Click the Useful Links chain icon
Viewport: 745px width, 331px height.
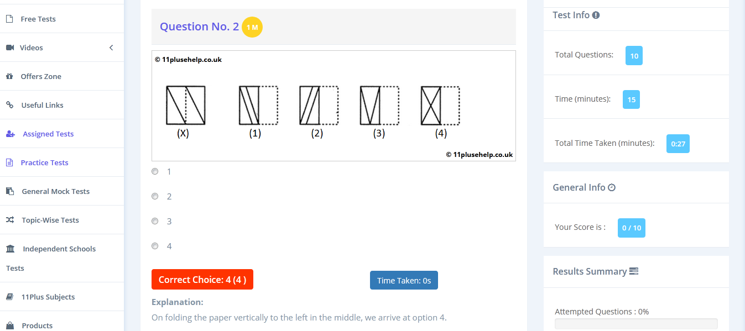(9, 105)
